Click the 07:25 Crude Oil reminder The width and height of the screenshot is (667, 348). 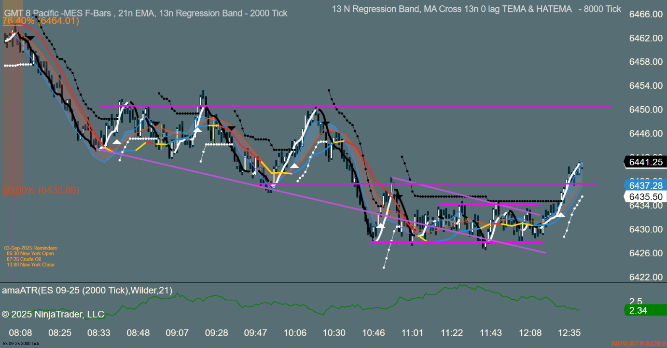pos(25,259)
